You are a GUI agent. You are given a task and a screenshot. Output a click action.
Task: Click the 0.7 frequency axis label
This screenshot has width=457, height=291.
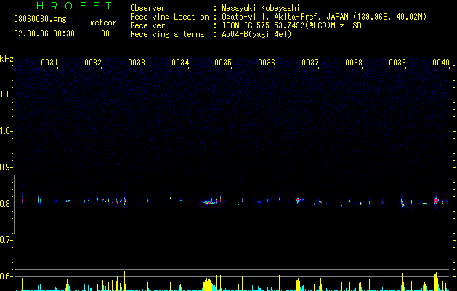click(x=6, y=240)
